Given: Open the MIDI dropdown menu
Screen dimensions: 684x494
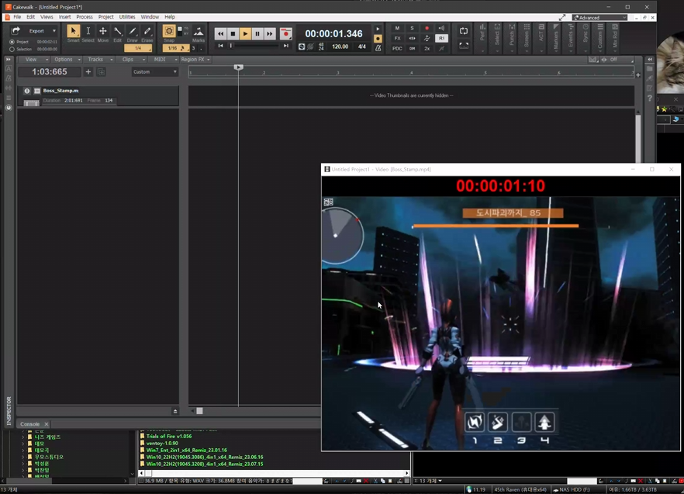Looking at the screenshot, I should [x=164, y=60].
